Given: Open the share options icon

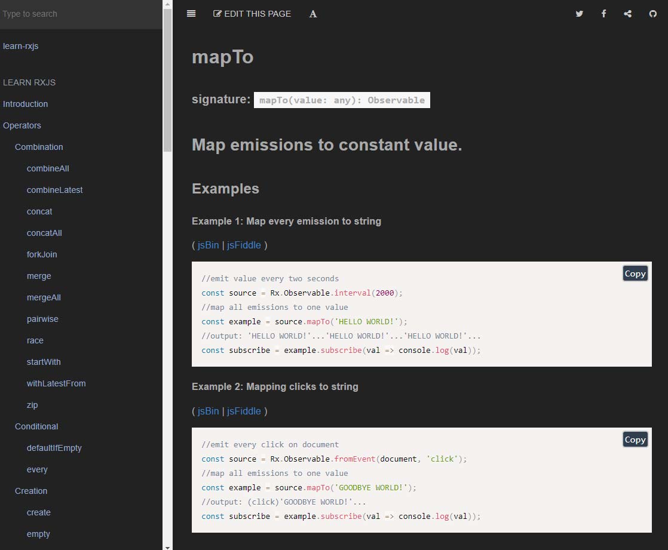Looking at the screenshot, I should pos(627,14).
